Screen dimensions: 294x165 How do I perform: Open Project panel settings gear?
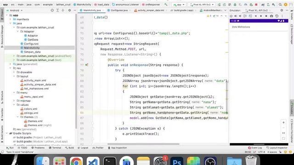click(x=69, y=10)
